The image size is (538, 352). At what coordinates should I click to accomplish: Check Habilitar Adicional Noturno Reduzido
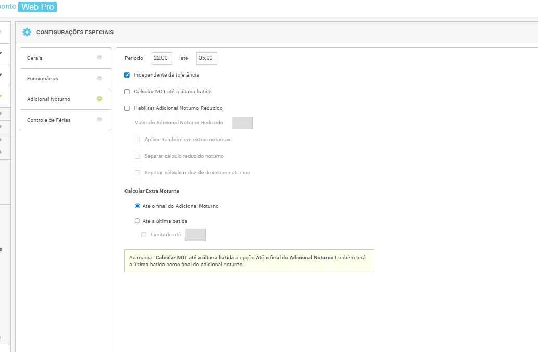tap(127, 108)
